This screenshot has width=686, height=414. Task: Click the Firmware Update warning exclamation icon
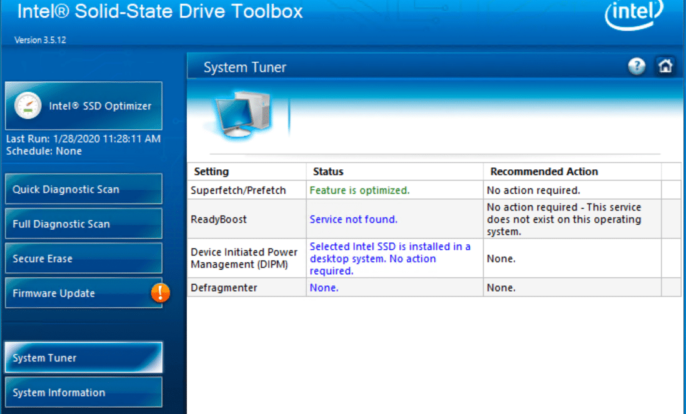point(160,293)
